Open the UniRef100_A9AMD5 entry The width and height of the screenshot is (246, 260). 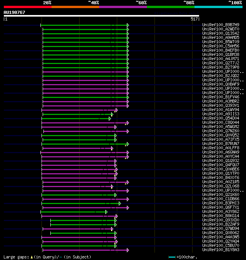click(221, 38)
